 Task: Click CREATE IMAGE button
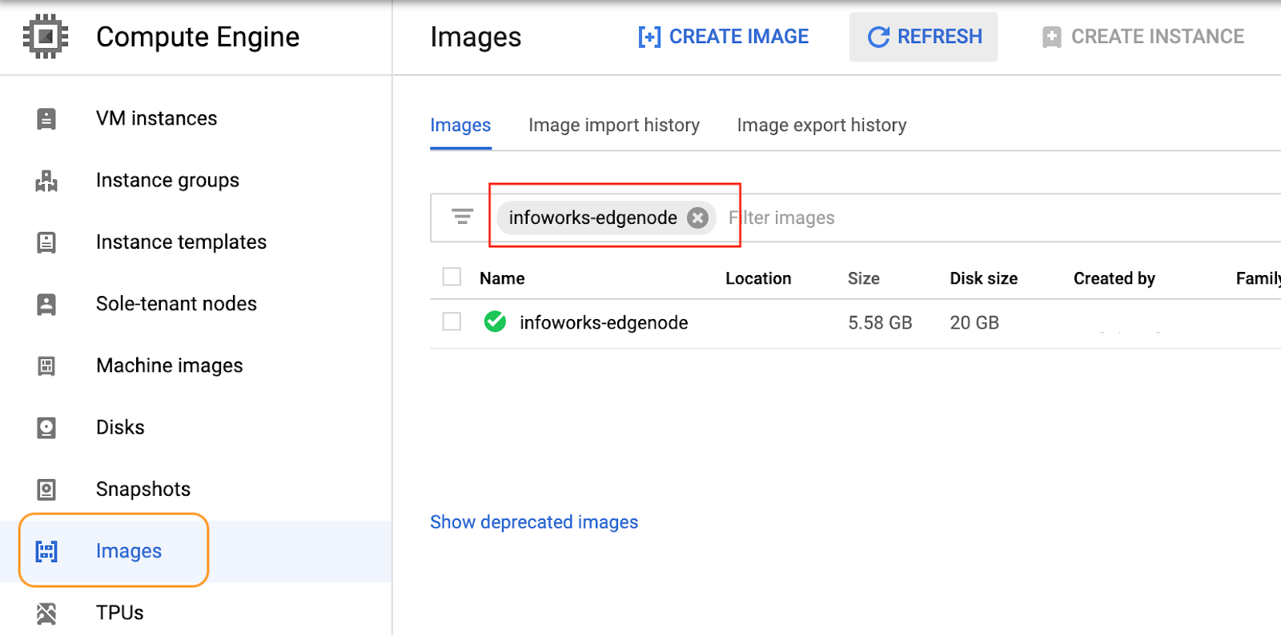723,37
